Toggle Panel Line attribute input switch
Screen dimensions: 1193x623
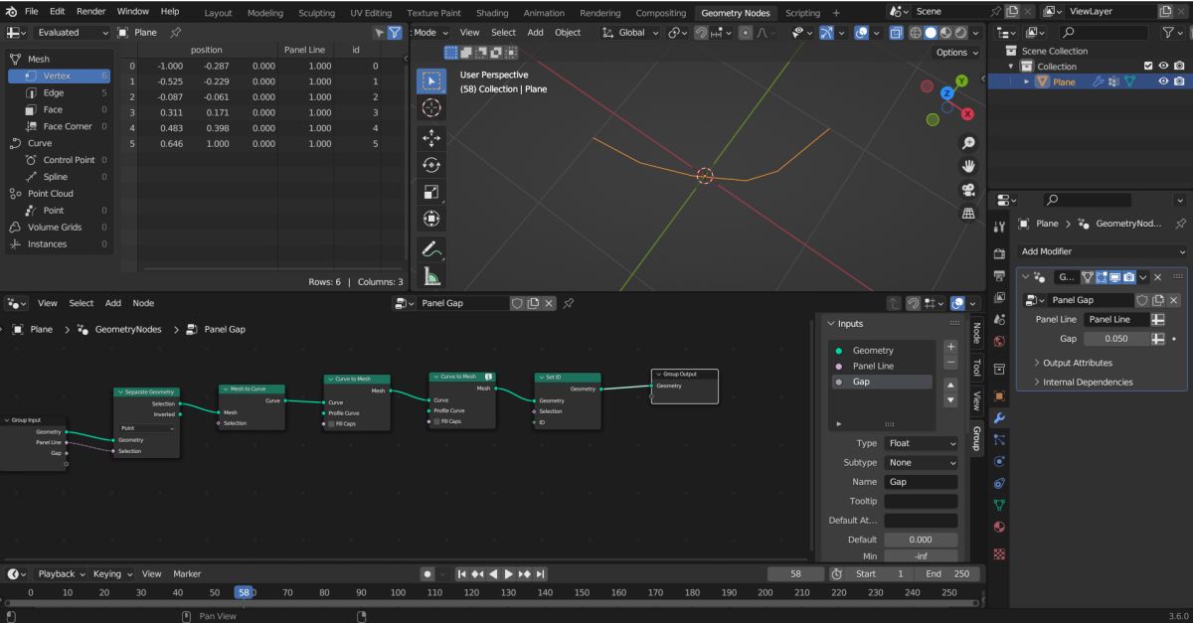tap(1157, 320)
